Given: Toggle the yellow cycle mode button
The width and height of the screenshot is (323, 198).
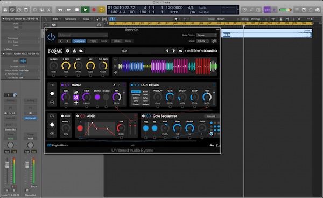Looking at the screenshot, I should 101,10.
